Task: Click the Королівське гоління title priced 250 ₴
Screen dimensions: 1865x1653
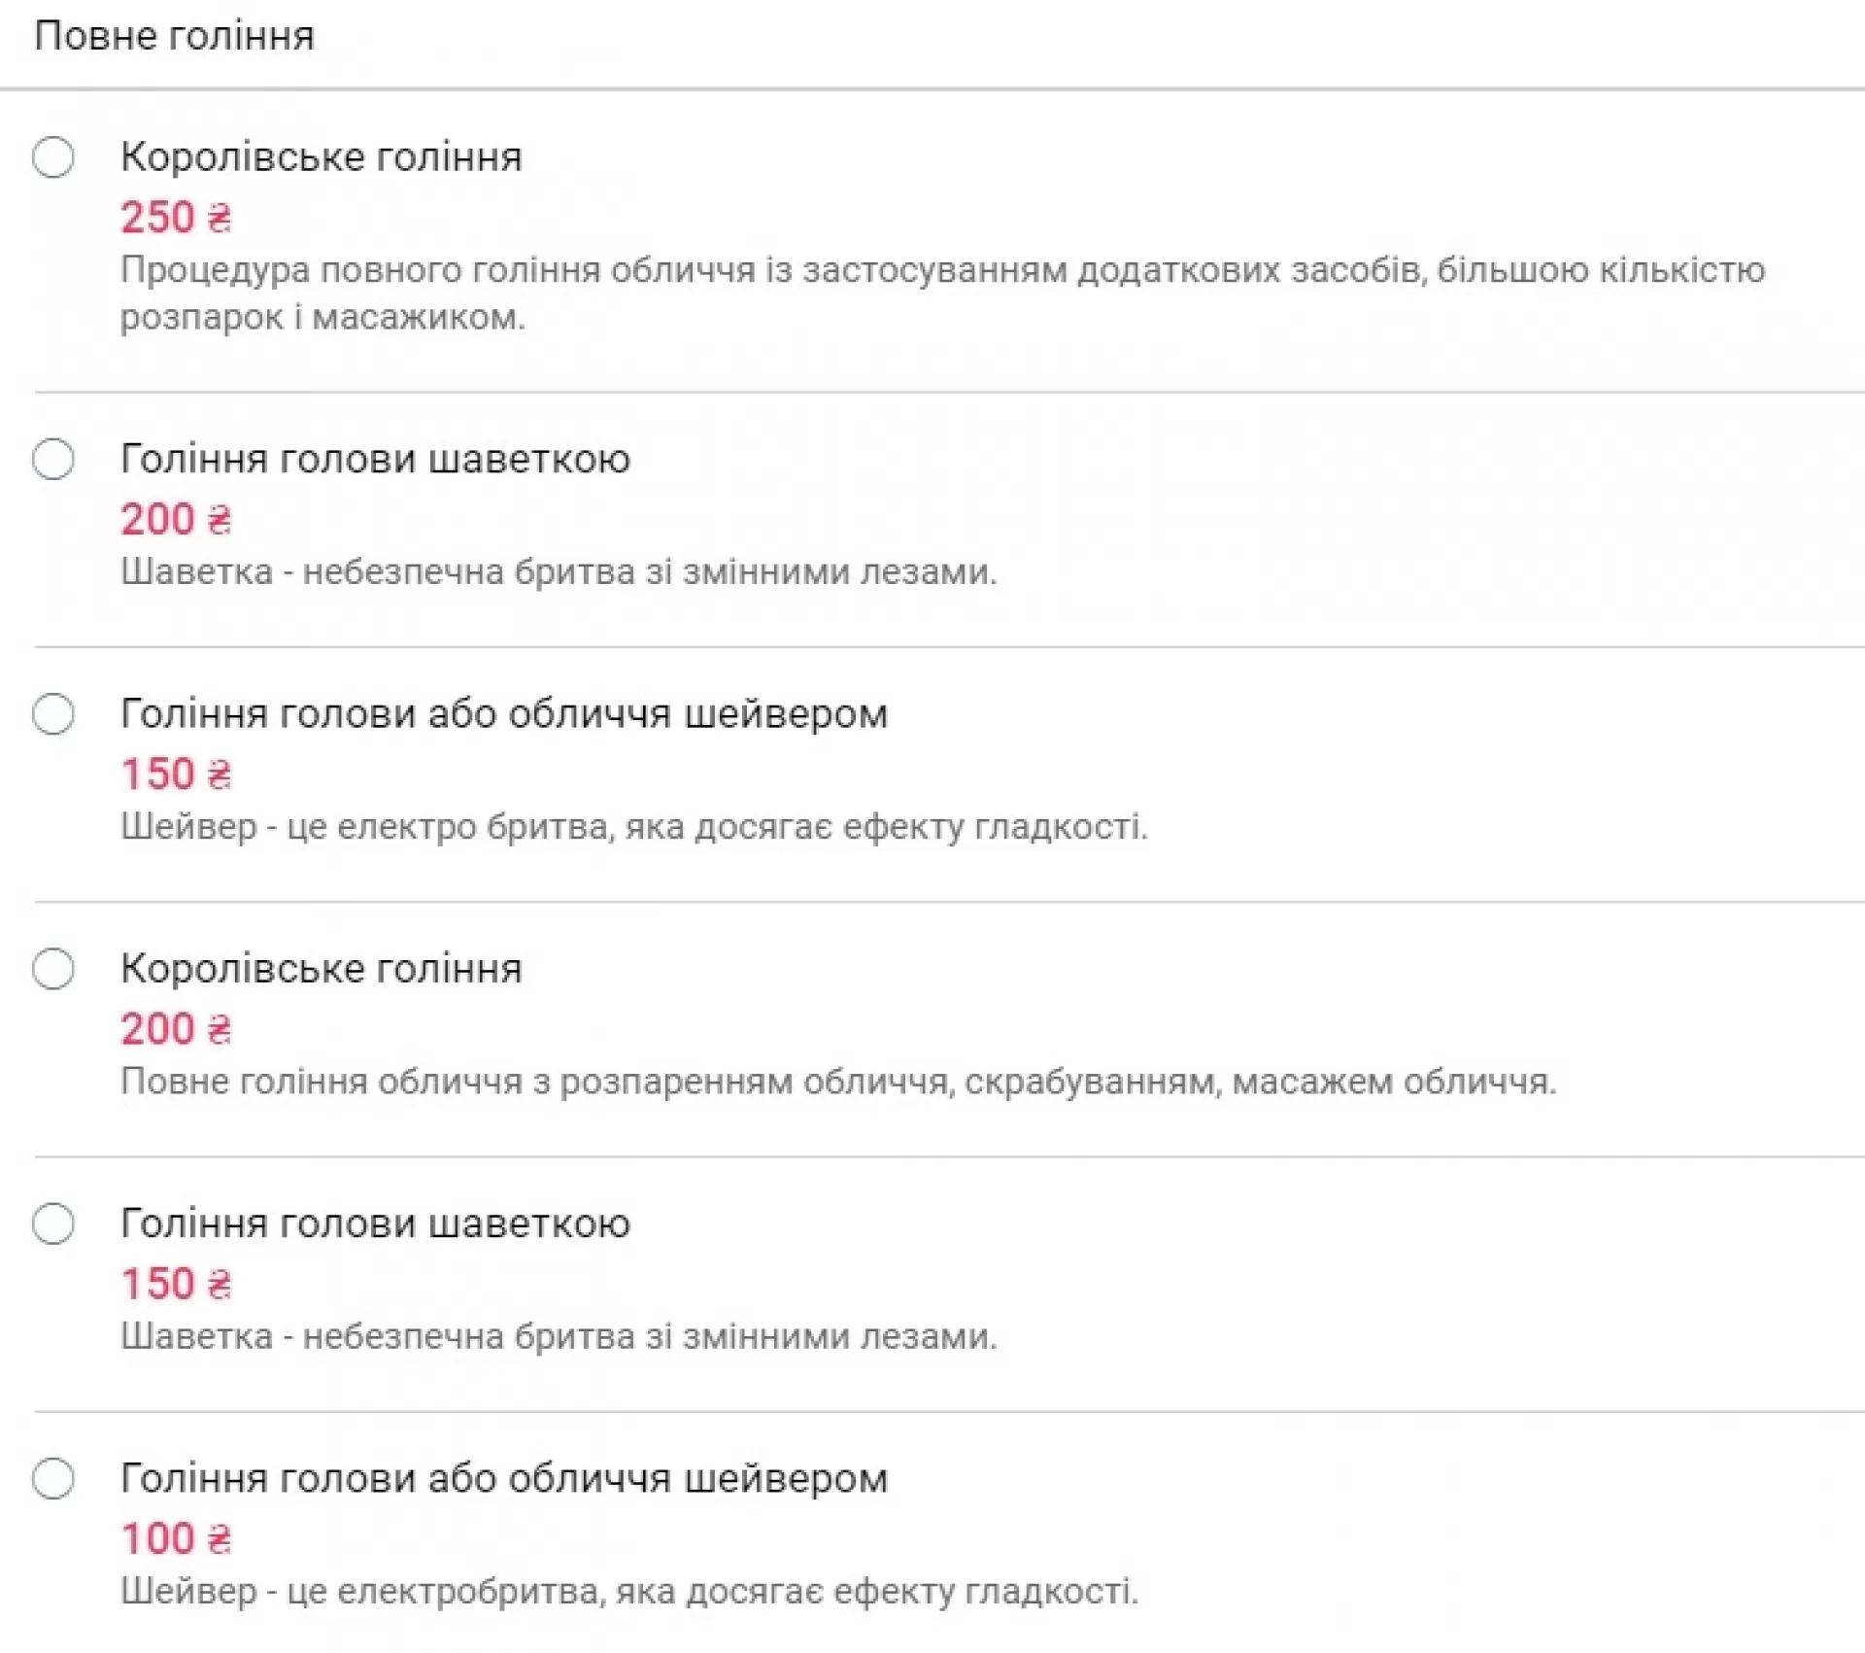Action: coord(321,157)
